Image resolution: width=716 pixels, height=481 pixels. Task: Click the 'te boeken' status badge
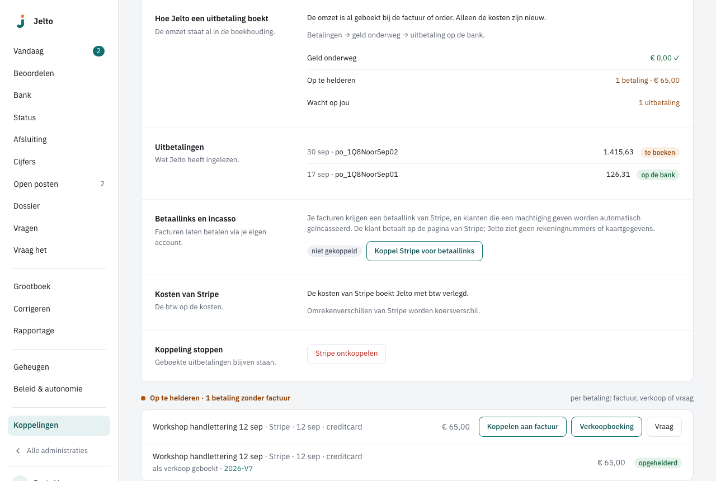(x=660, y=152)
